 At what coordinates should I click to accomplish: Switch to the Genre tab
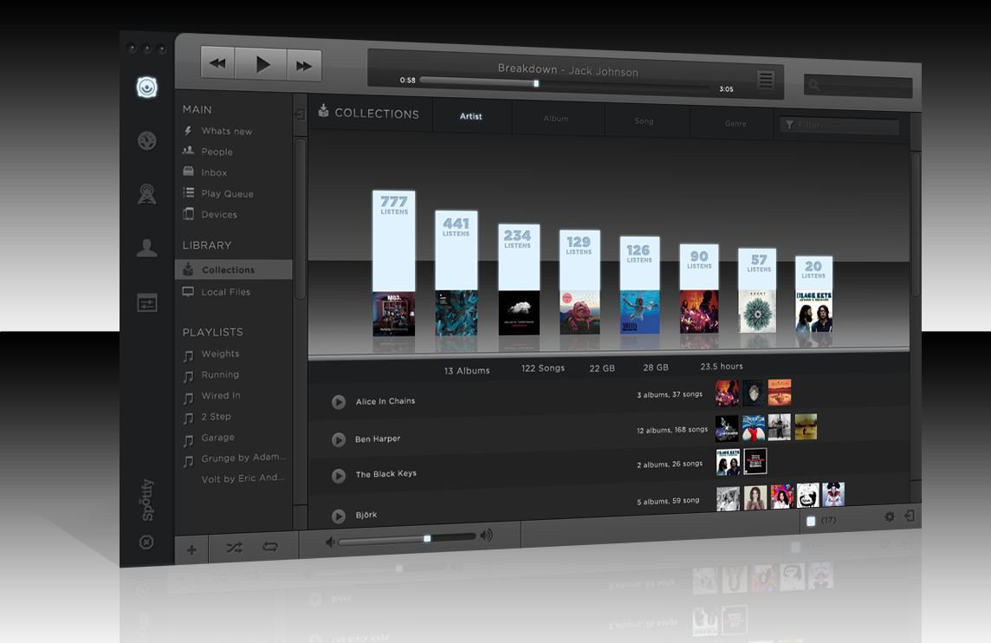735,123
